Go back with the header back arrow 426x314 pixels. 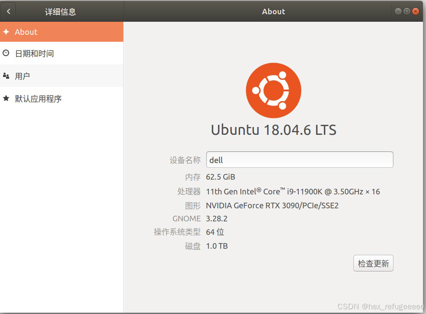click(8, 11)
